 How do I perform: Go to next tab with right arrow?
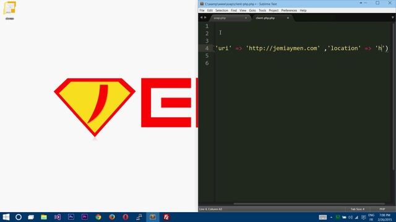pyautogui.click(x=205, y=17)
